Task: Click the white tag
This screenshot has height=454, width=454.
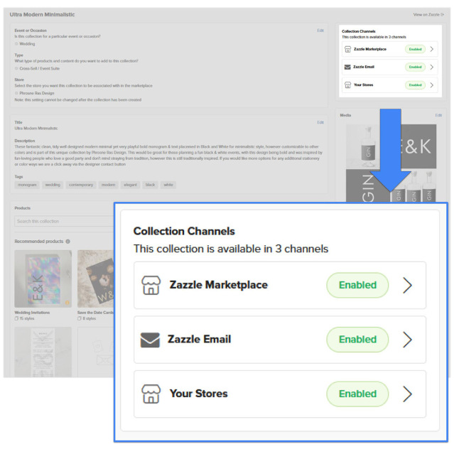Action: [168, 185]
